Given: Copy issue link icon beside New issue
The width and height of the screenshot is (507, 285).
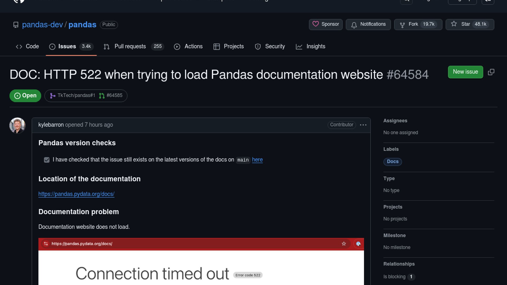Looking at the screenshot, I should click(x=491, y=72).
